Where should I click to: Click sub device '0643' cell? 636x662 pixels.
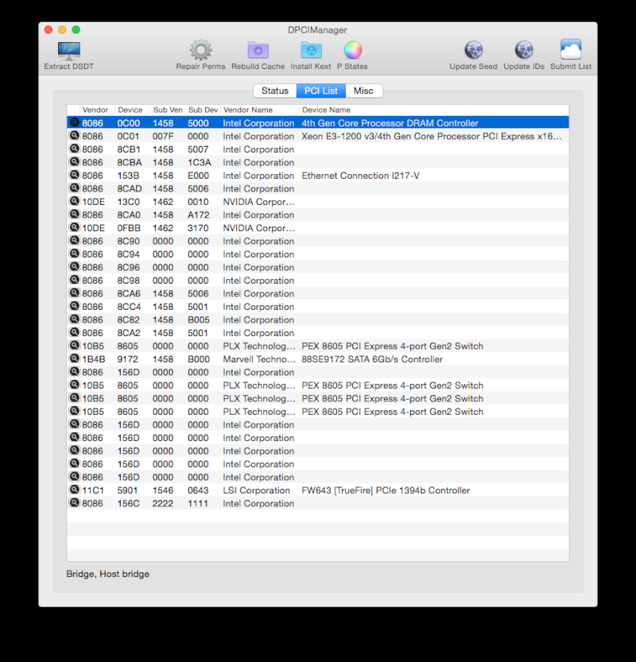[198, 490]
